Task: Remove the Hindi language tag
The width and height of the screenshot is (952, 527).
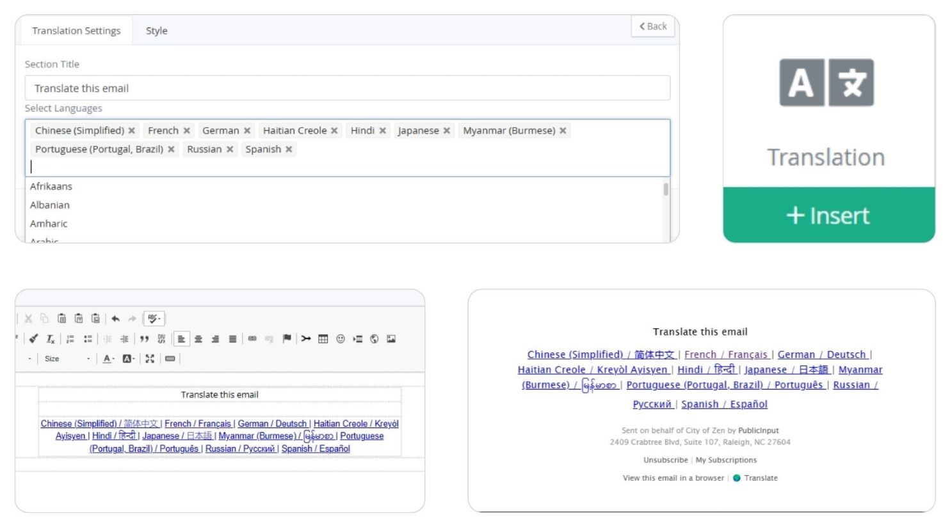Action: pos(383,130)
